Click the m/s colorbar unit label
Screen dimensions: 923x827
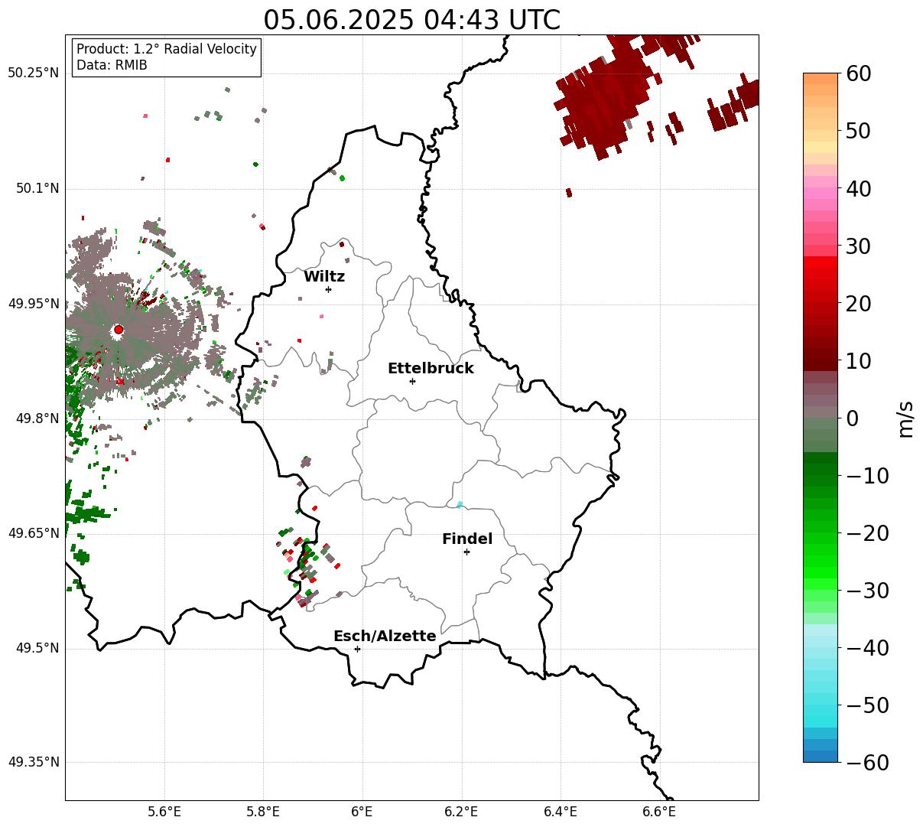(907, 418)
